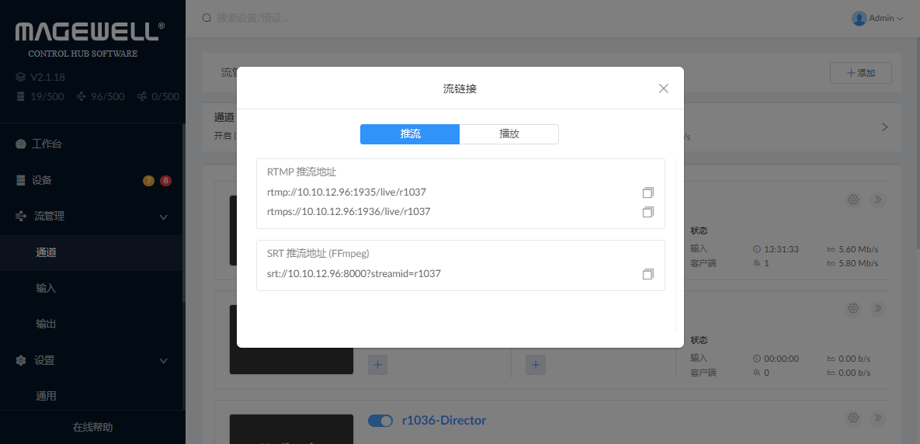This screenshot has width=920, height=444.
Task: Collapse the 流管理 menu section
Action: (x=163, y=217)
